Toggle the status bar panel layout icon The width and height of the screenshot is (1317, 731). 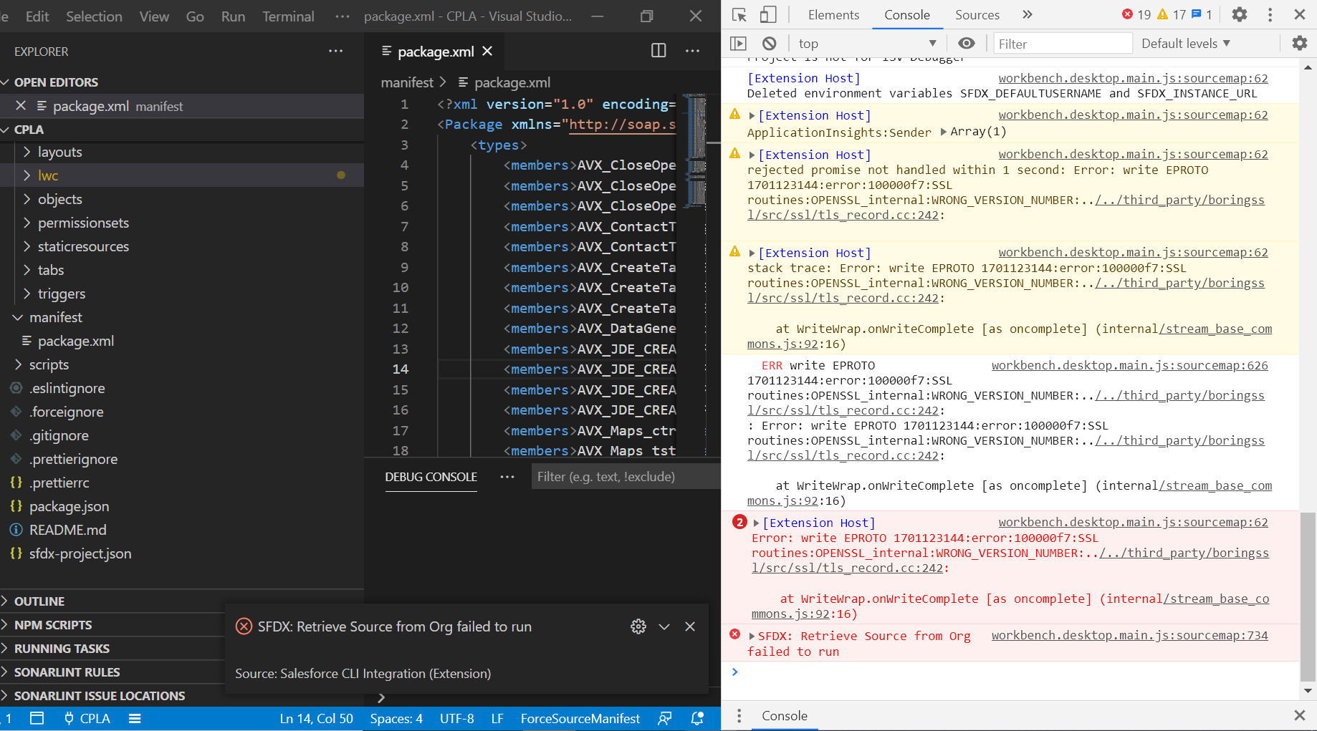[x=37, y=718]
